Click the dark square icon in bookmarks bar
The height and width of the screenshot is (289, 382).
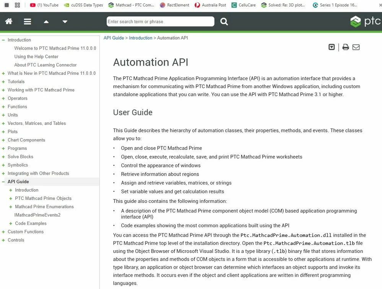[7, 5]
